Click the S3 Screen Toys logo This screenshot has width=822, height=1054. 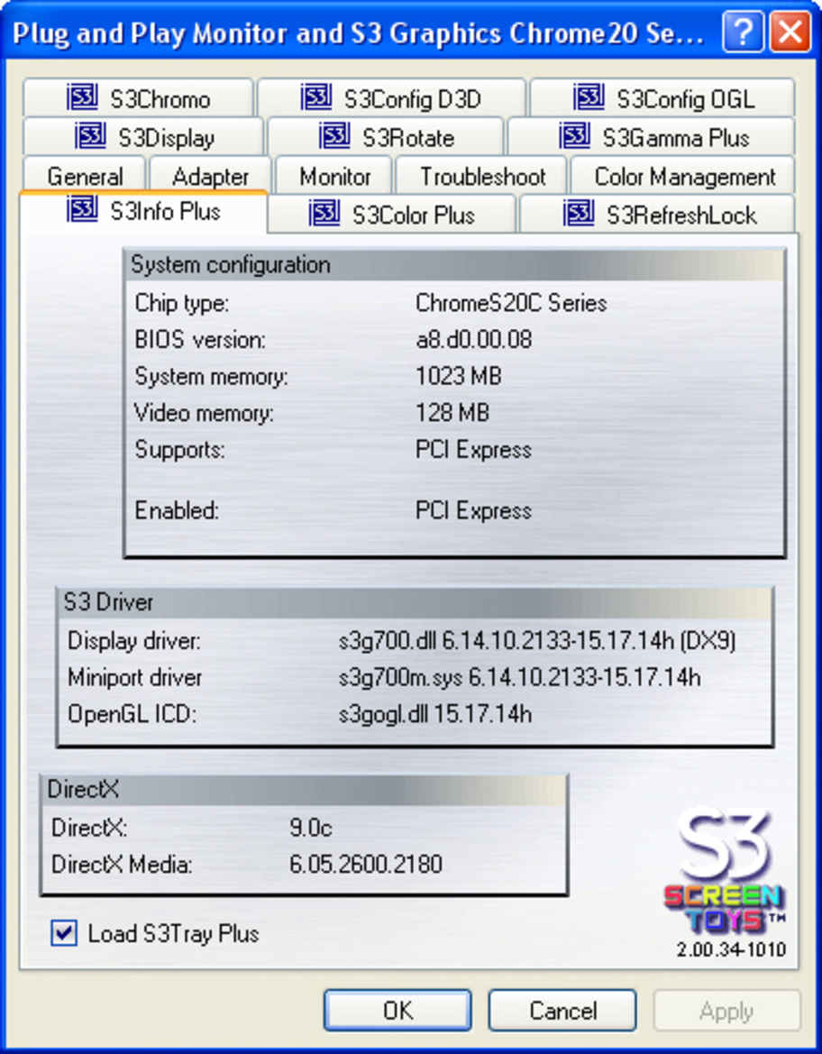pos(725,871)
